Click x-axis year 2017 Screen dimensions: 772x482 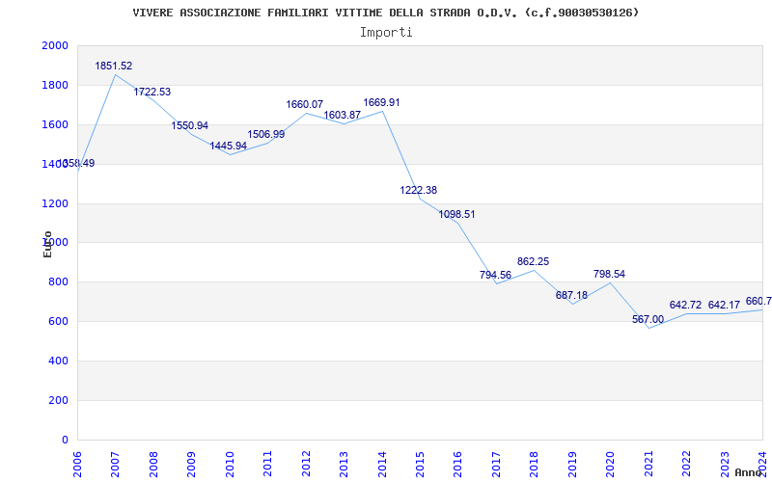pyautogui.click(x=496, y=464)
